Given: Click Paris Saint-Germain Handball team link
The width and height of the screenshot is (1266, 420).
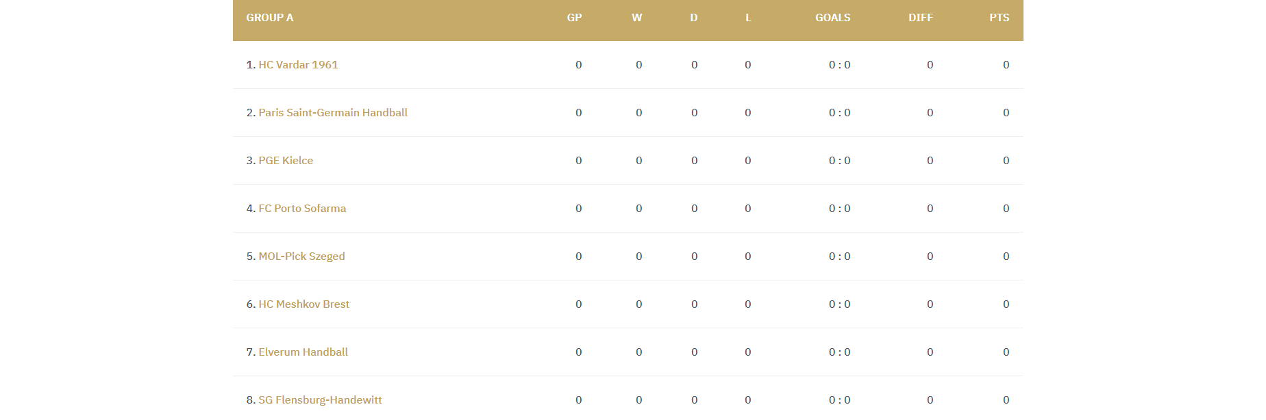Looking at the screenshot, I should point(333,113).
